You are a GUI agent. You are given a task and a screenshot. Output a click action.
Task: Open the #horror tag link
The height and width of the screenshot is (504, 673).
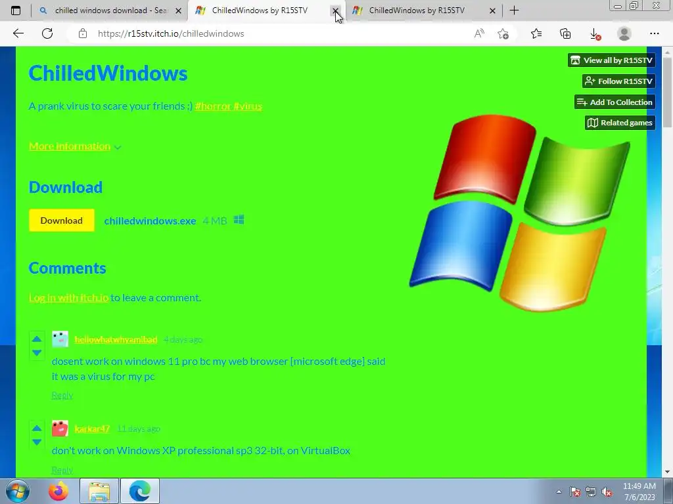tap(213, 106)
